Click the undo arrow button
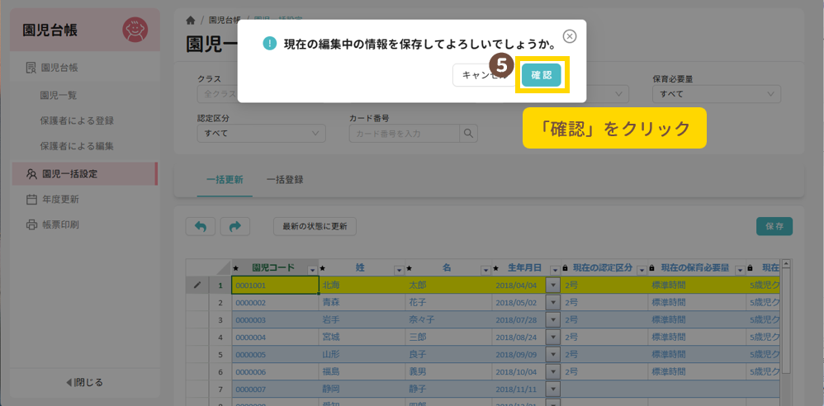Viewport: 824px width, 406px height. [200, 226]
